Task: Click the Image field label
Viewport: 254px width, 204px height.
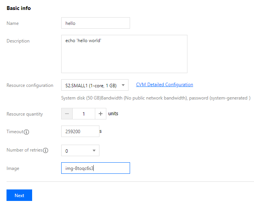Action: [x=13, y=168]
